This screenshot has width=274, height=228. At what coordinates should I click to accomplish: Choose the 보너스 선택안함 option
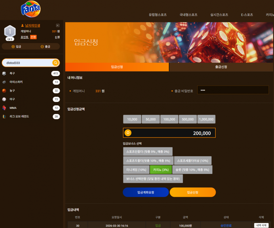(x=153, y=179)
